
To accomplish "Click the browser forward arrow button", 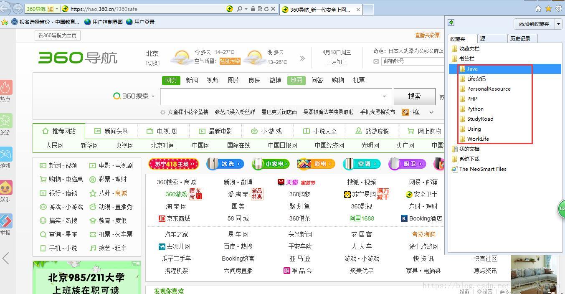I will [18, 8].
